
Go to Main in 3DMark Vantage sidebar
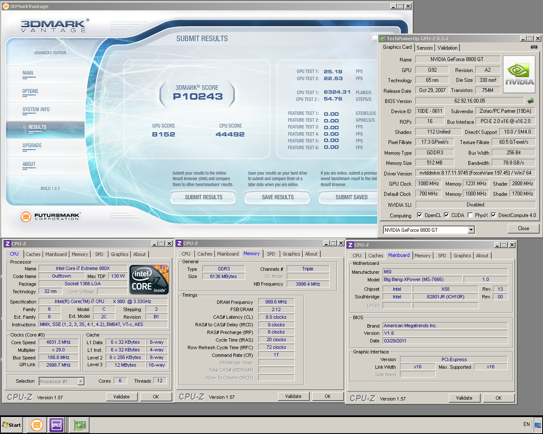[x=28, y=73]
